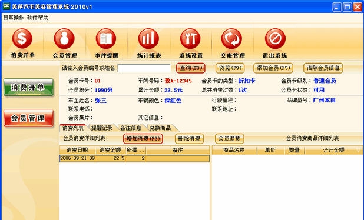Open 消费开单 dollar-sign toolbar icon
The width and height of the screenshot is (364, 220).
click(22, 39)
